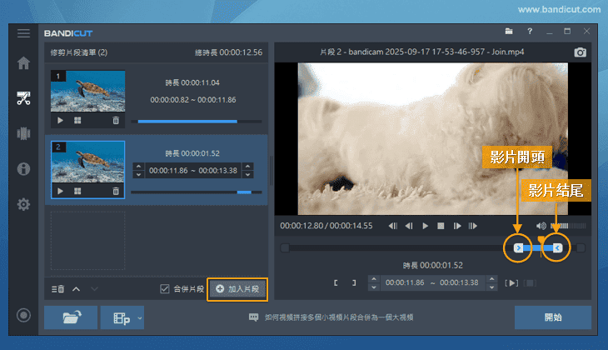
Task: Click the video preview area
Action: point(433,138)
